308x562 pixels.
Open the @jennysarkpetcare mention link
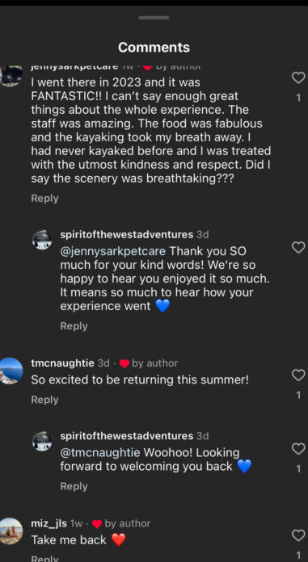(x=112, y=251)
